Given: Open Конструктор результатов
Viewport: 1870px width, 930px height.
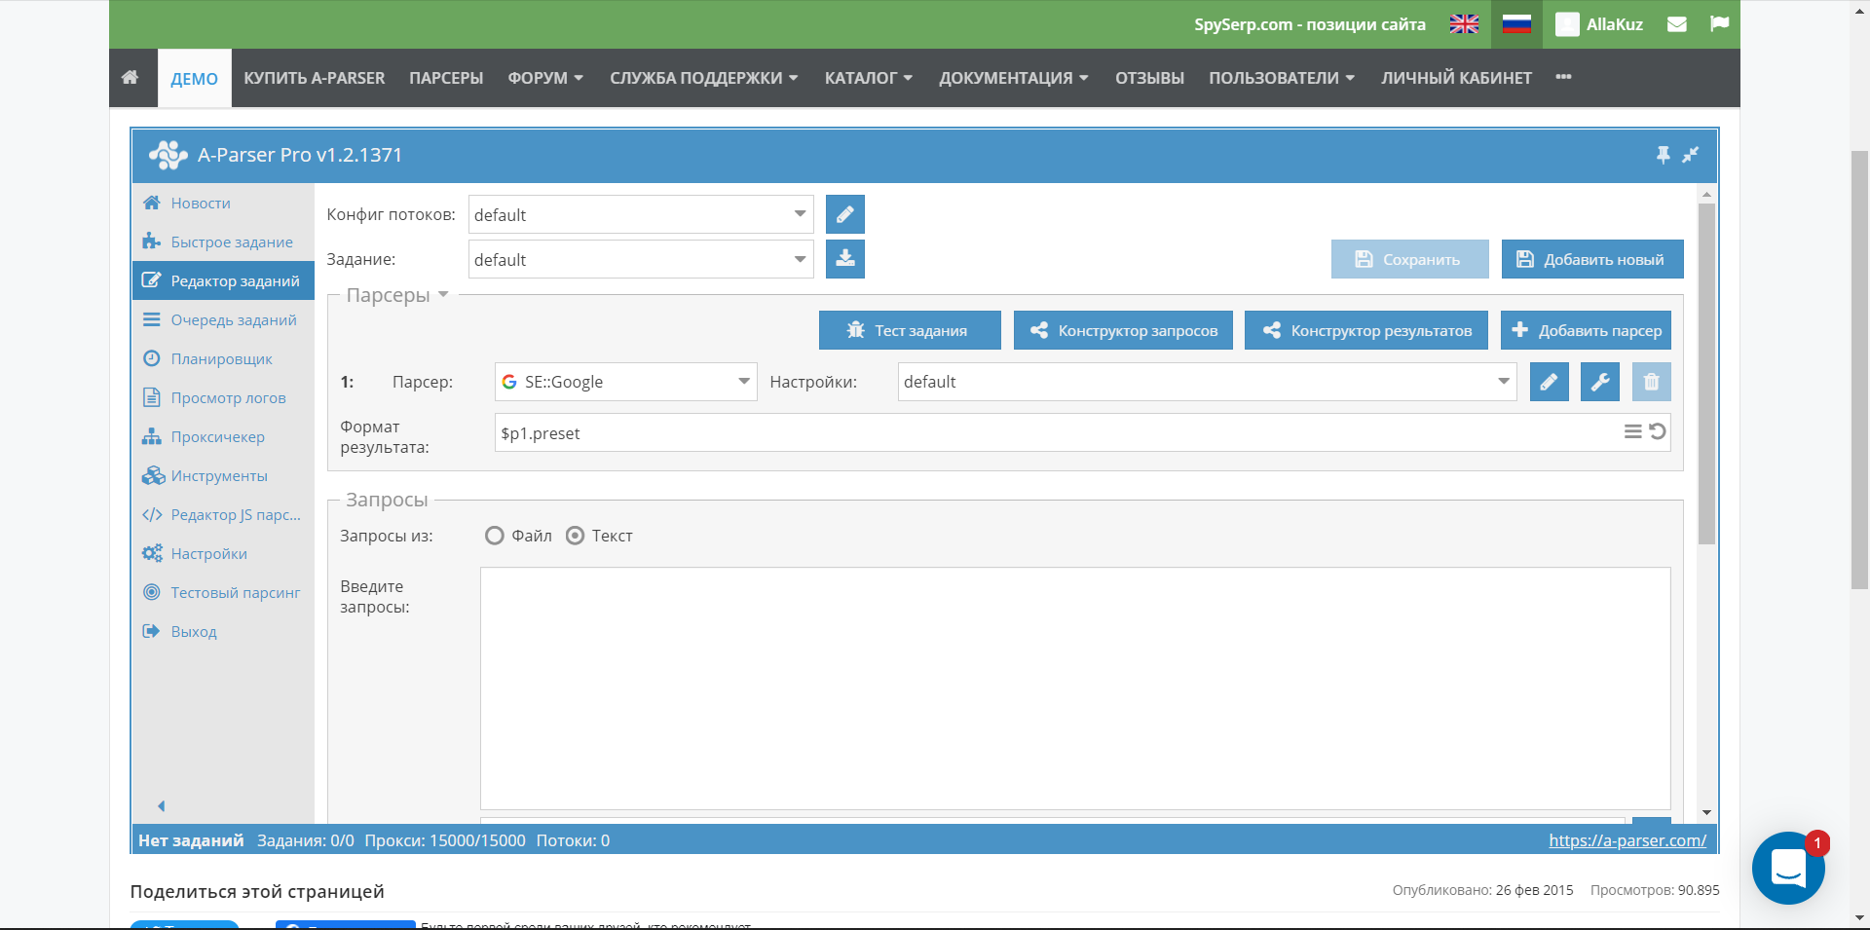Looking at the screenshot, I should [1366, 330].
